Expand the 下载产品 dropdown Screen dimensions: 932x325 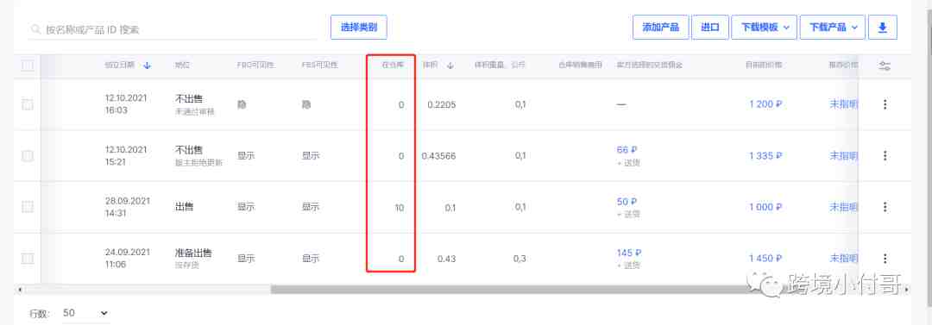coord(832,28)
